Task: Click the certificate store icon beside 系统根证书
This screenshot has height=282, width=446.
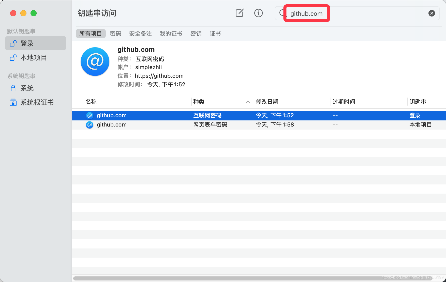Action: tap(13, 102)
